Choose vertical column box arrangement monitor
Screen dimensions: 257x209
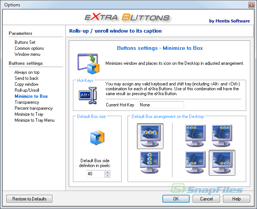tap(150, 163)
